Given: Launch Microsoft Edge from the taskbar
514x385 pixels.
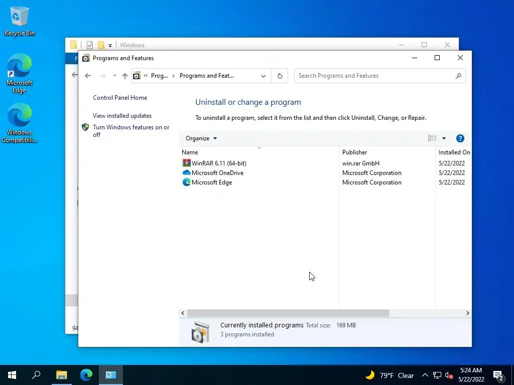Looking at the screenshot, I should pos(86,375).
